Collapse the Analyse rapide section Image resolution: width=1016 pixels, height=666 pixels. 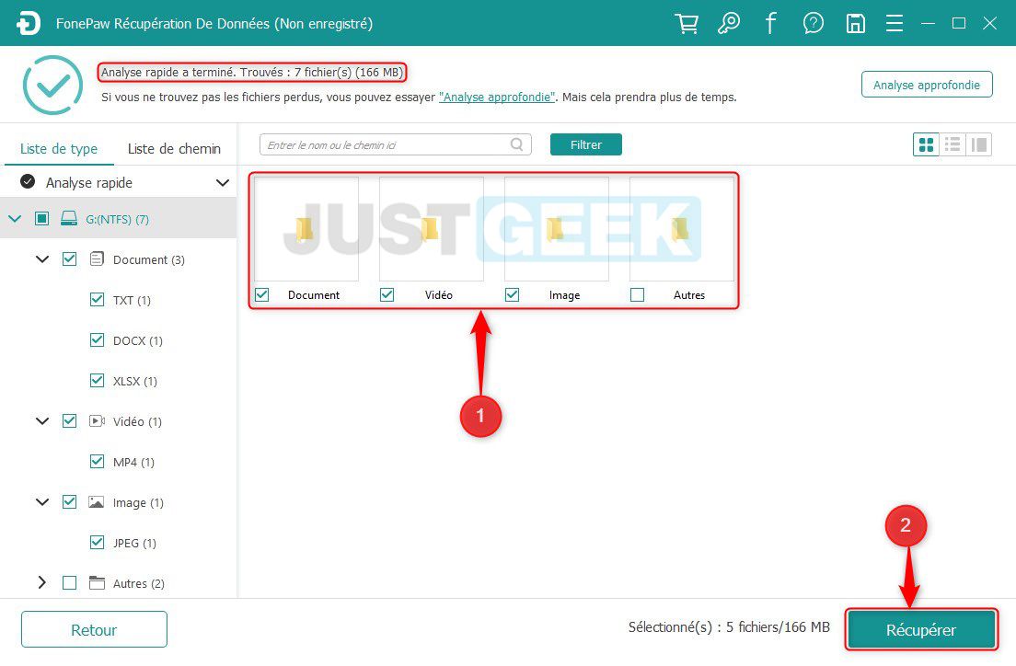223,183
